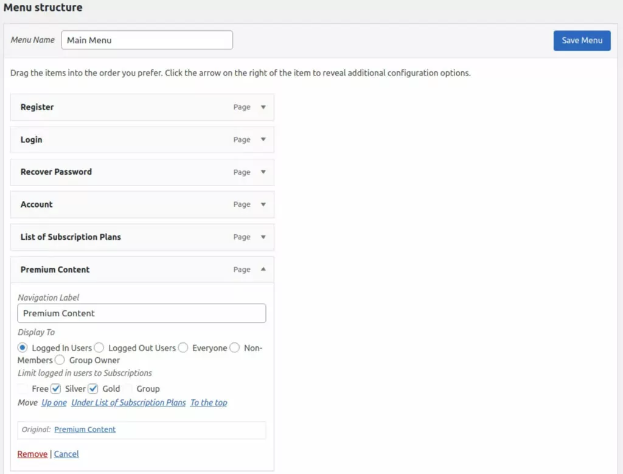Uncheck the Silver subscription checkbox

[x=55, y=389]
